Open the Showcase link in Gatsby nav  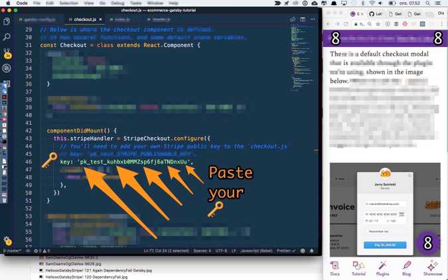tap(432, 268)
